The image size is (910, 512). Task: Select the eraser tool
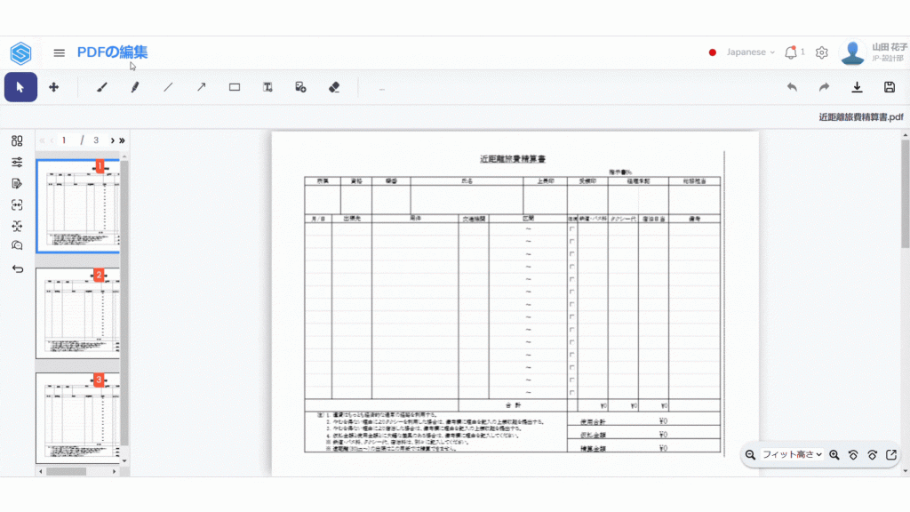click(x=334, y=87)
